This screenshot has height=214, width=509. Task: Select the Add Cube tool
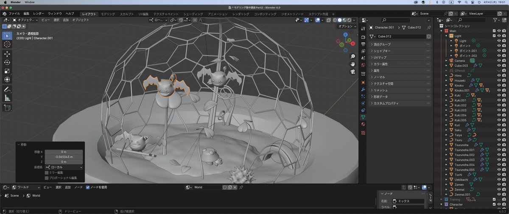[7, 108]
